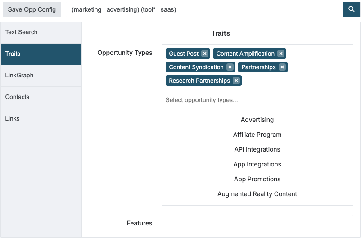
Task: Focus the Select opportunity types field
Action: tap(257, 100)
